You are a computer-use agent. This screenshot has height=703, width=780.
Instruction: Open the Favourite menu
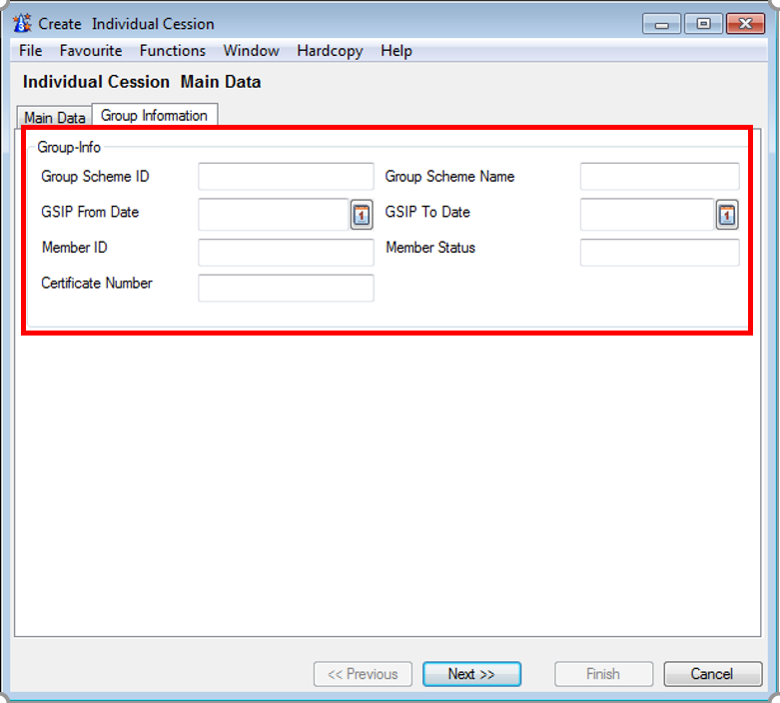point(91,51)
